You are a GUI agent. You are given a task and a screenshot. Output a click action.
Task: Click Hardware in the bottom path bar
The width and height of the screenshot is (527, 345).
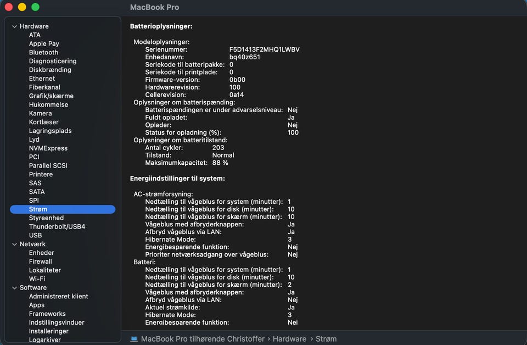pyautogui.click(x=289, y=339)
